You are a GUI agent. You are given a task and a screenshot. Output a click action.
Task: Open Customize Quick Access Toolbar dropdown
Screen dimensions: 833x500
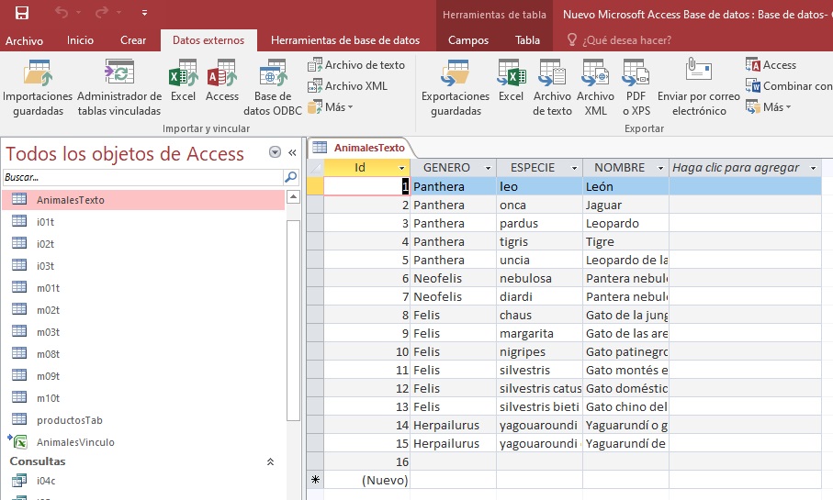(144, 13)
